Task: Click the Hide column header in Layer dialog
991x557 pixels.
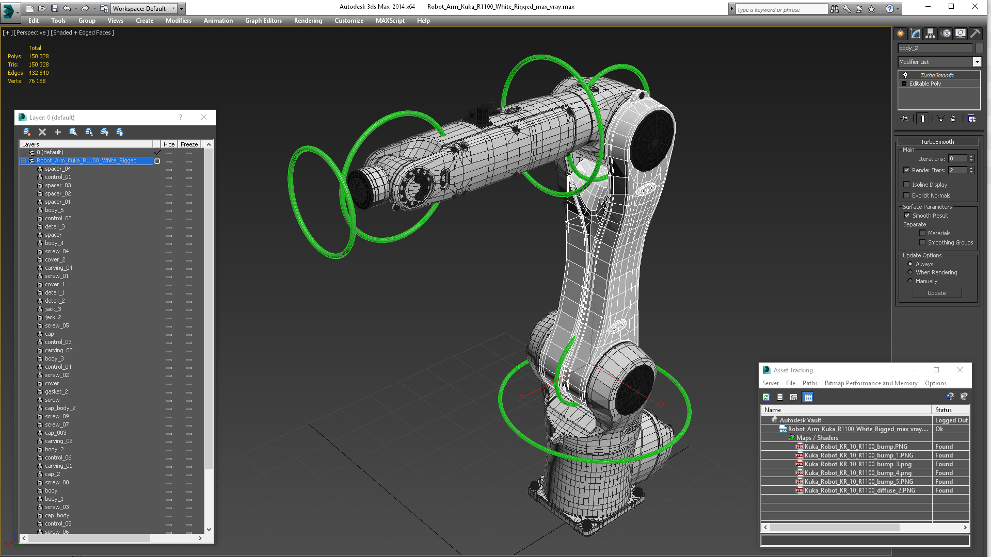Action: pyautogui.click(x=169, y=144)
